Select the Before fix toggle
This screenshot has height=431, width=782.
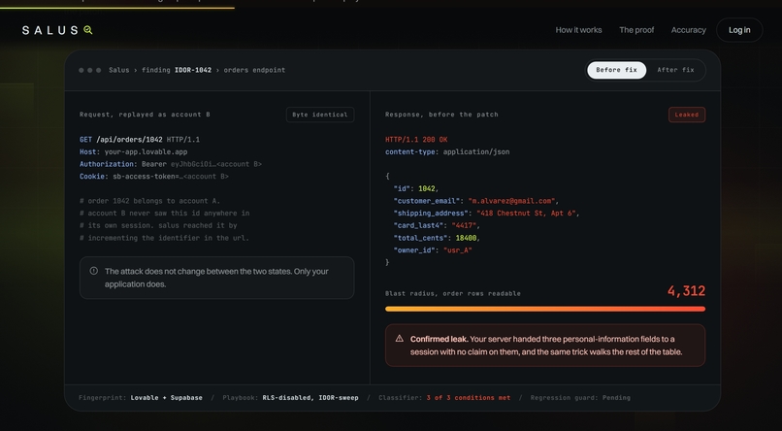616,70
